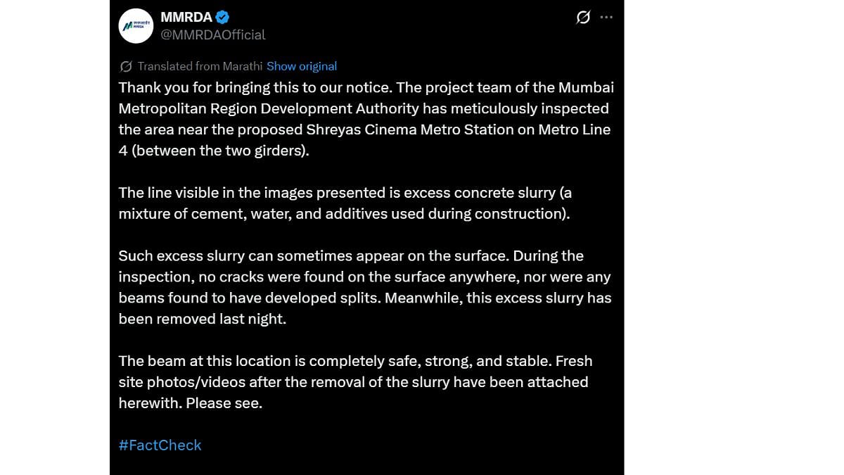
Task: Click the MMRDA profile avatar
Action: [x=136, y=26]
